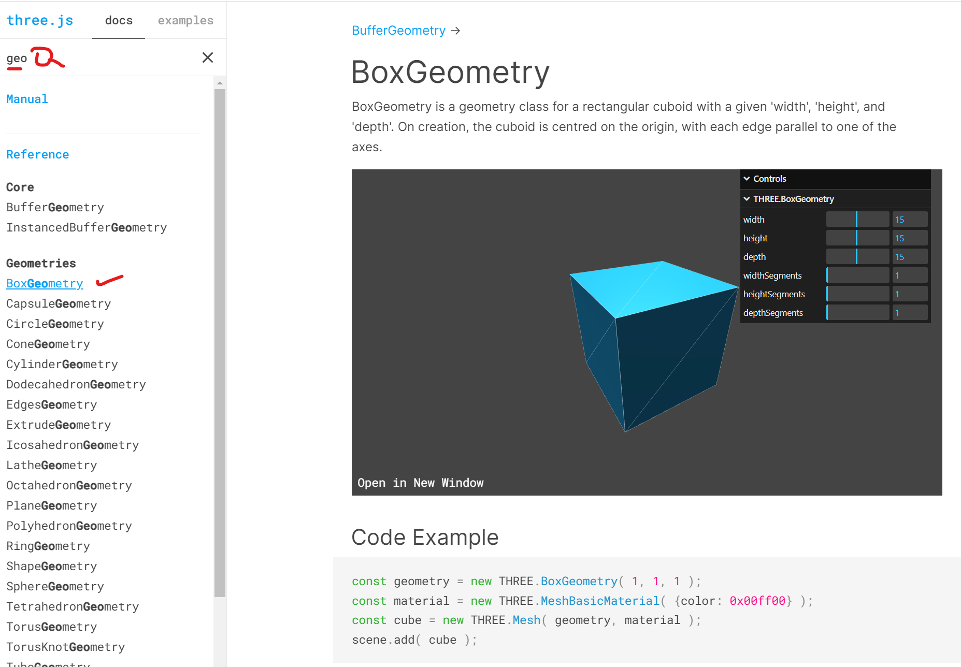The width and height of the screenshot is (961, 667).
Task: Open InstancedBufferGeometry docs page
Action: (x=87, y=227)
